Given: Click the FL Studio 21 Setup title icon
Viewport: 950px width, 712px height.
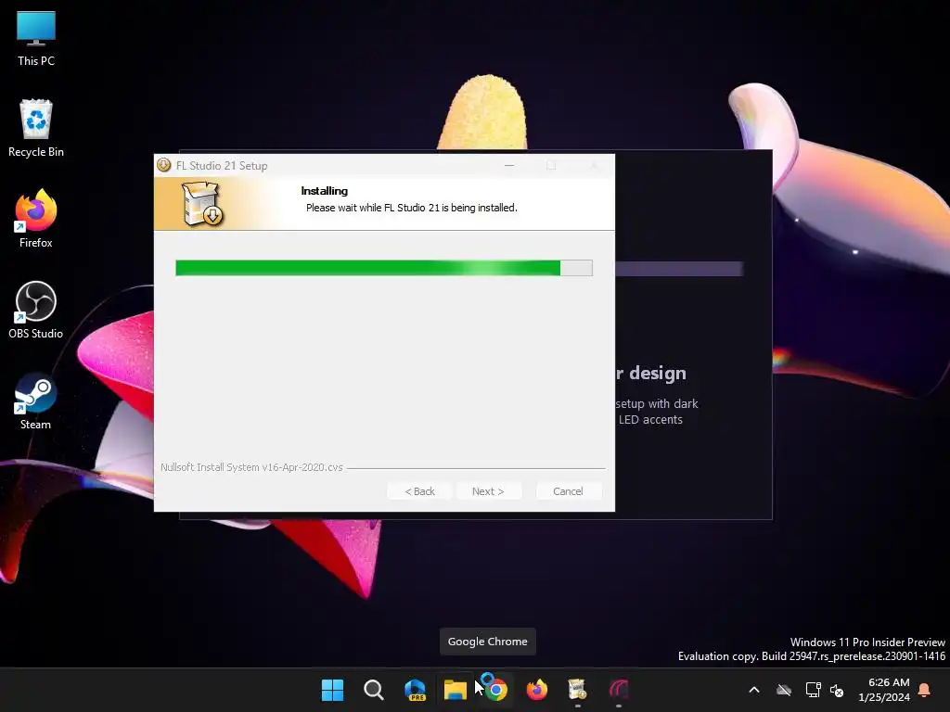Looking at the screenshot, I should click(163, 165).
